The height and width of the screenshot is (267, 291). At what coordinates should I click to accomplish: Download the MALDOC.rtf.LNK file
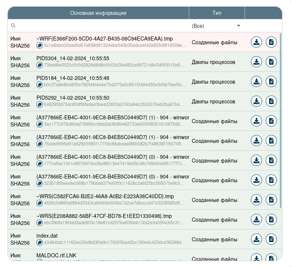[256, 258]
